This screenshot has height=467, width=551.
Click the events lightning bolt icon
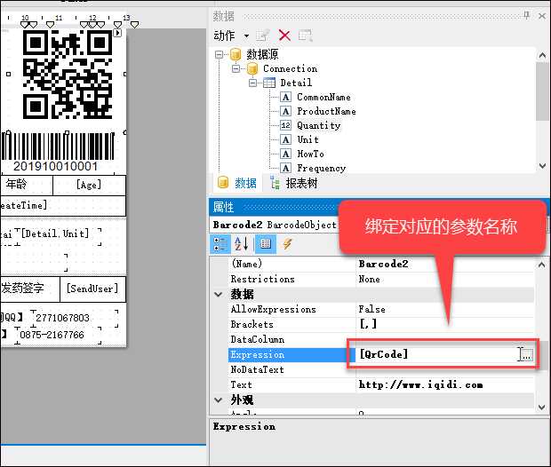287,244
